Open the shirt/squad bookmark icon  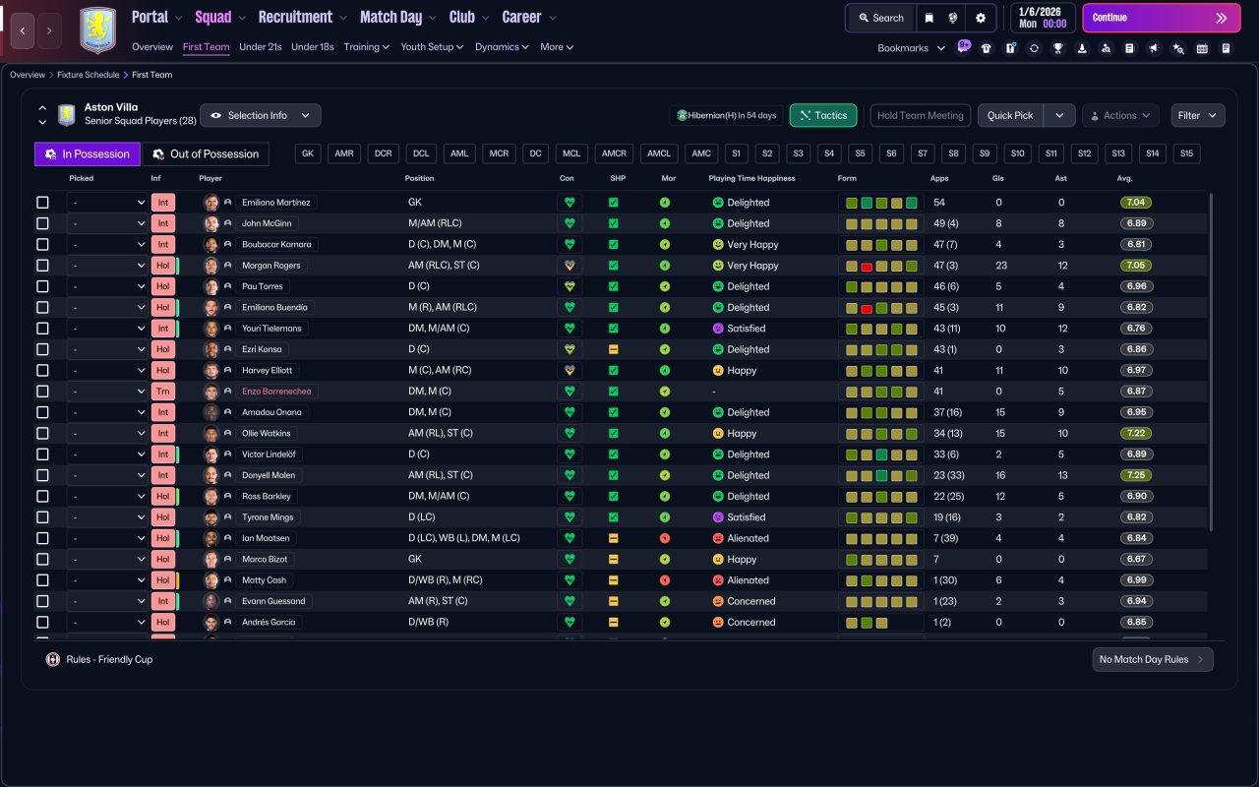pos(987,47)
